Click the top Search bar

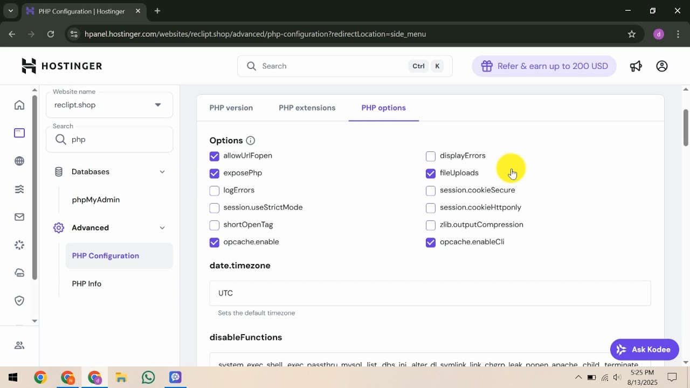tap(345, 66)
